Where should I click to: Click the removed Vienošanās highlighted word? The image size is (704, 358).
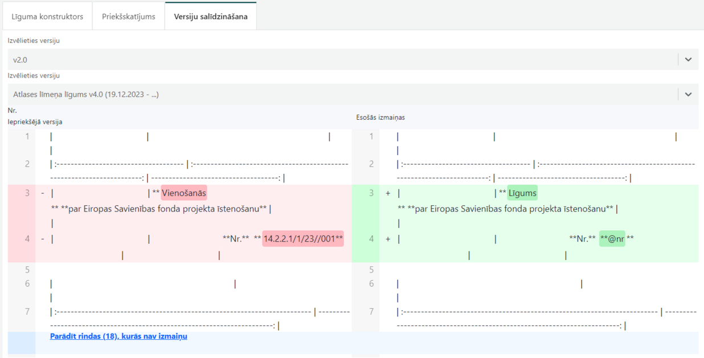point(184,193)
